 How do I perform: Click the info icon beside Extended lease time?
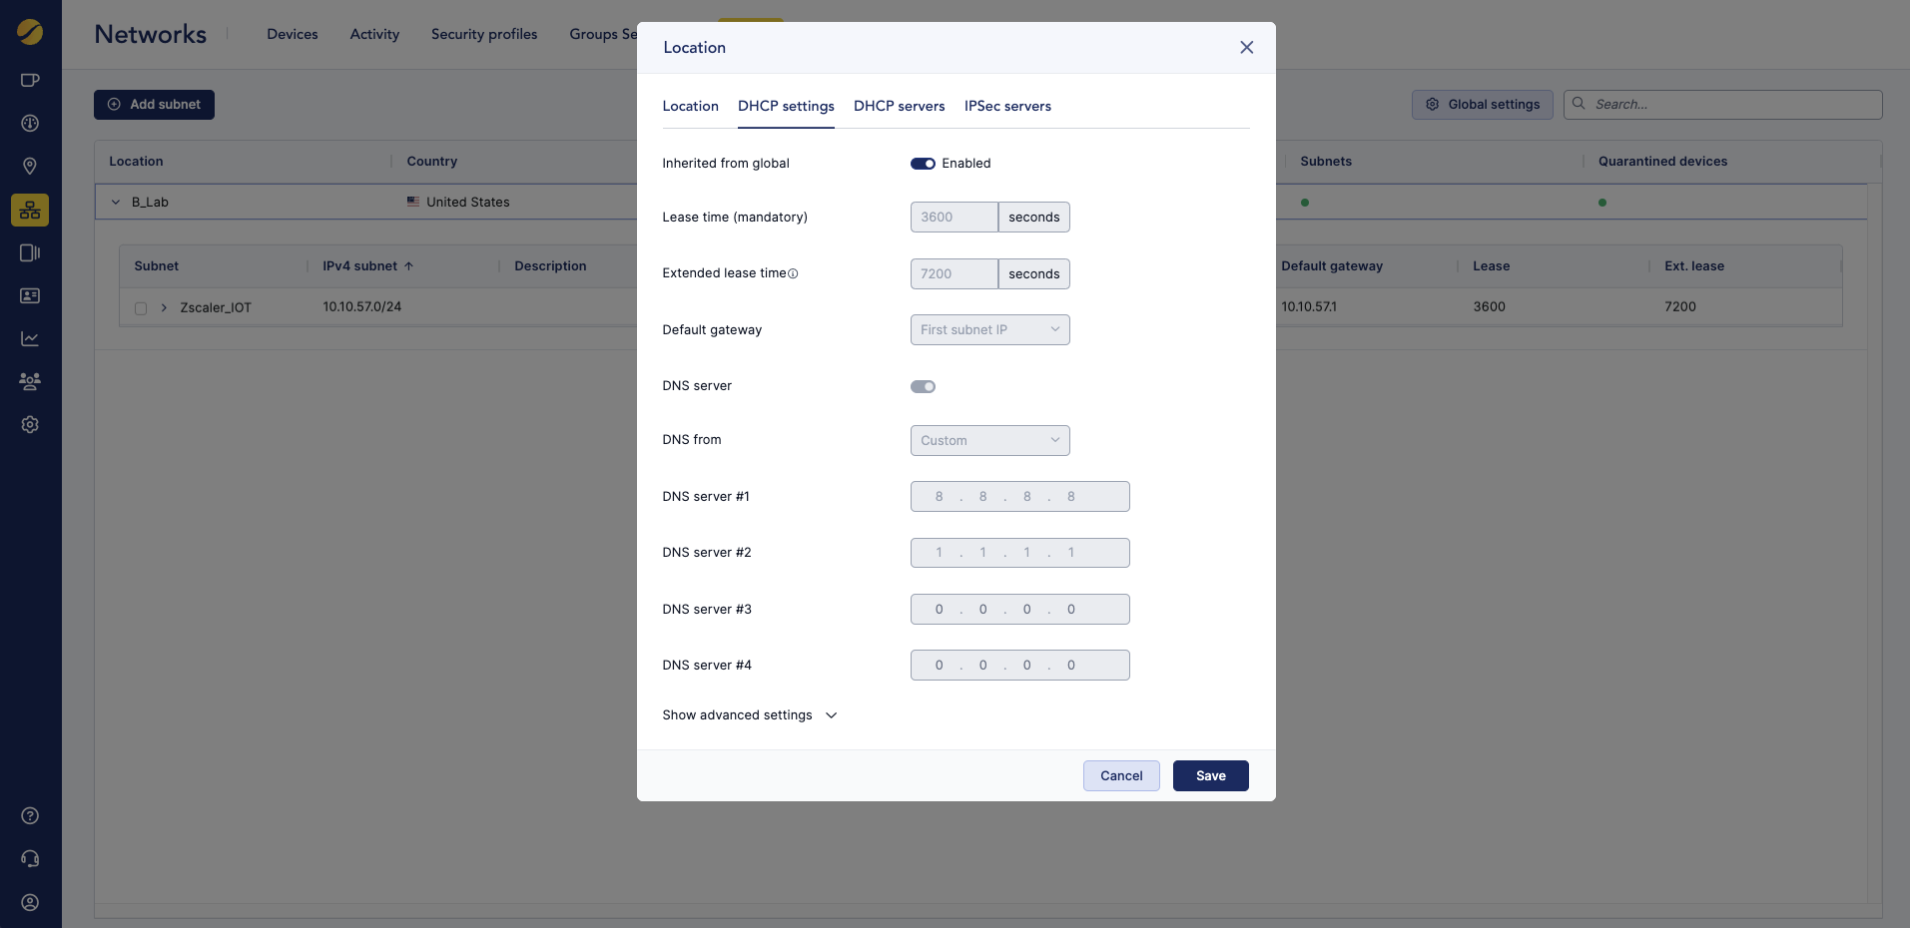[x=793, y=273]
